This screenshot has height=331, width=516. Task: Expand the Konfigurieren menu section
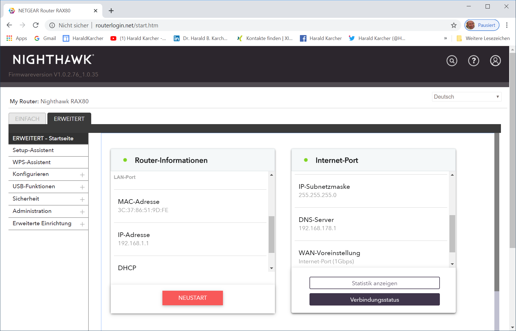(x=82, y=175)
